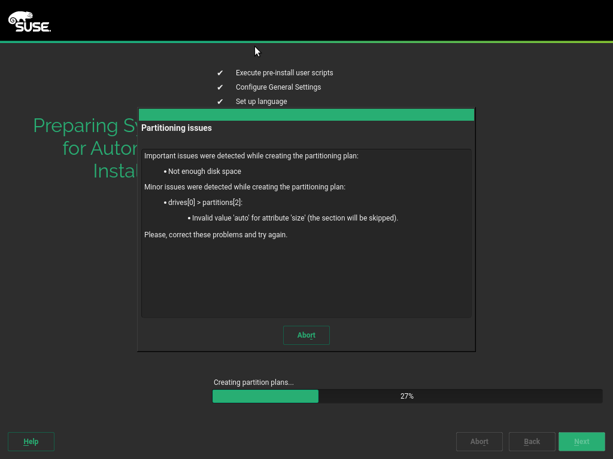
Task: Select the 'drives[0] > partitions[2]' issue entry
Action: [205, 203]
